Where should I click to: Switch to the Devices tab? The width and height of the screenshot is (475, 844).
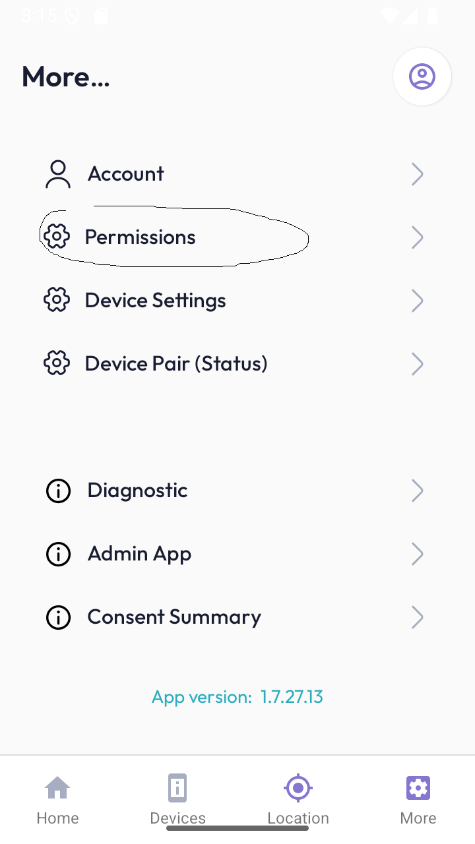[177, 799]
